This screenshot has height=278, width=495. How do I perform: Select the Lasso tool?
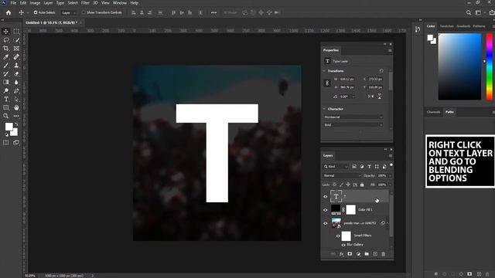tap(6, 40)
